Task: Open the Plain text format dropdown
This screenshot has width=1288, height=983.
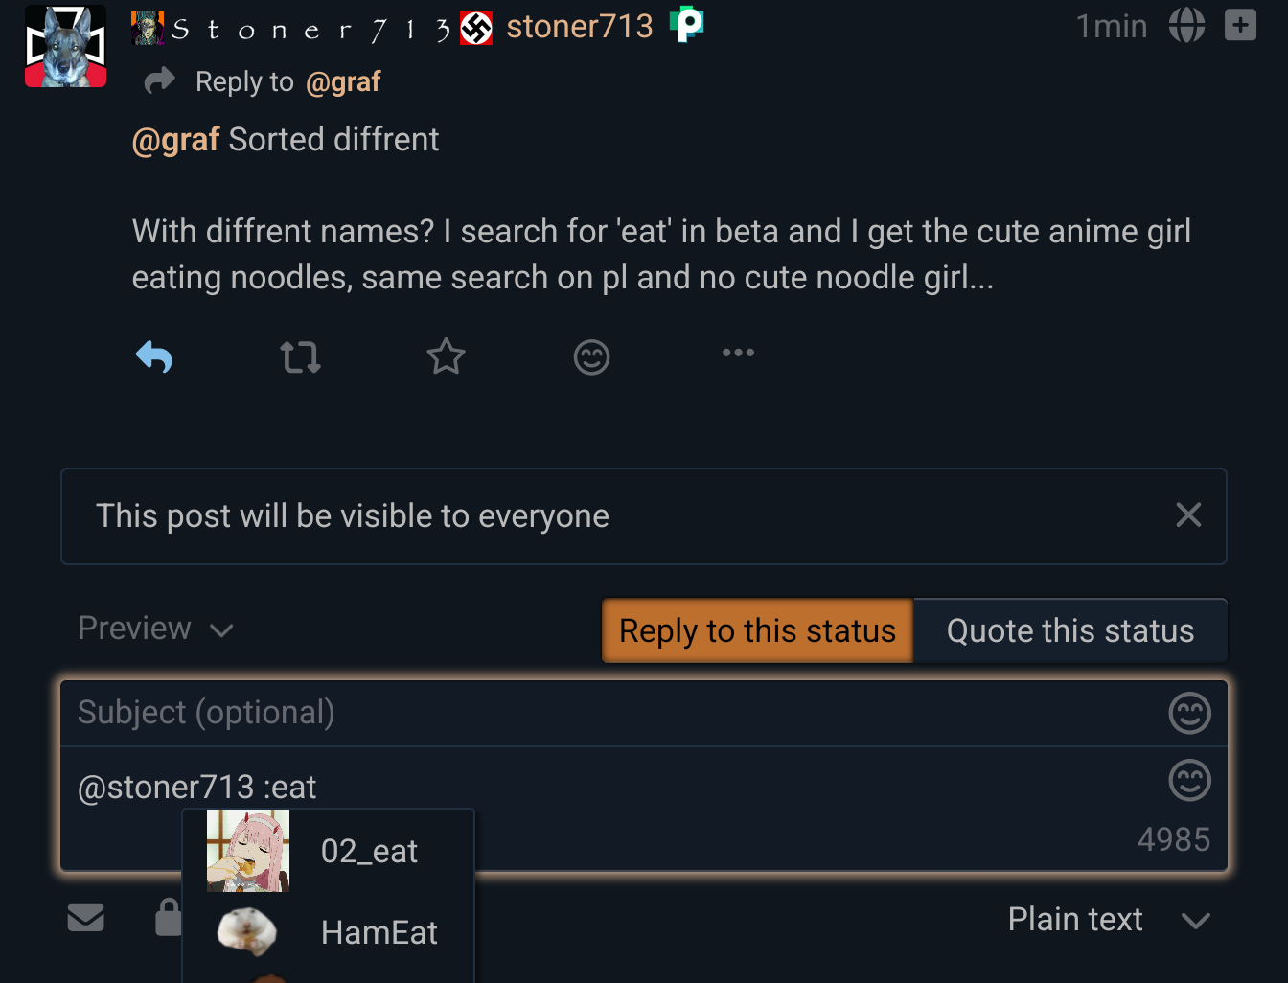Action: pyautogui.click(x=1108, y=920)
